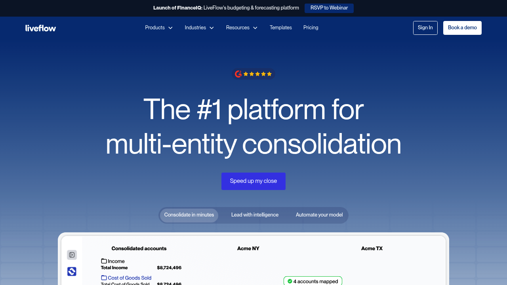This screenshot has width=507, height=285.
Task: Switch to Lead with intelligence tab
Action: click(x=255, y=215)
